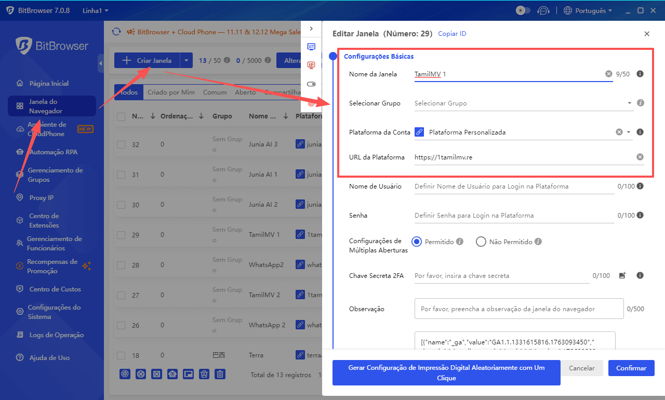The image size is (665, 400).
Task: Click the Copiar ID link
Action: (x=452, y=34)
